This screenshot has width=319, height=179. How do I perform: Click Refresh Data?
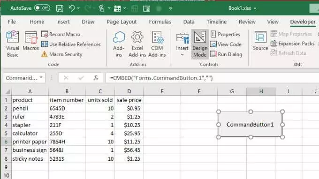point(289,53)
